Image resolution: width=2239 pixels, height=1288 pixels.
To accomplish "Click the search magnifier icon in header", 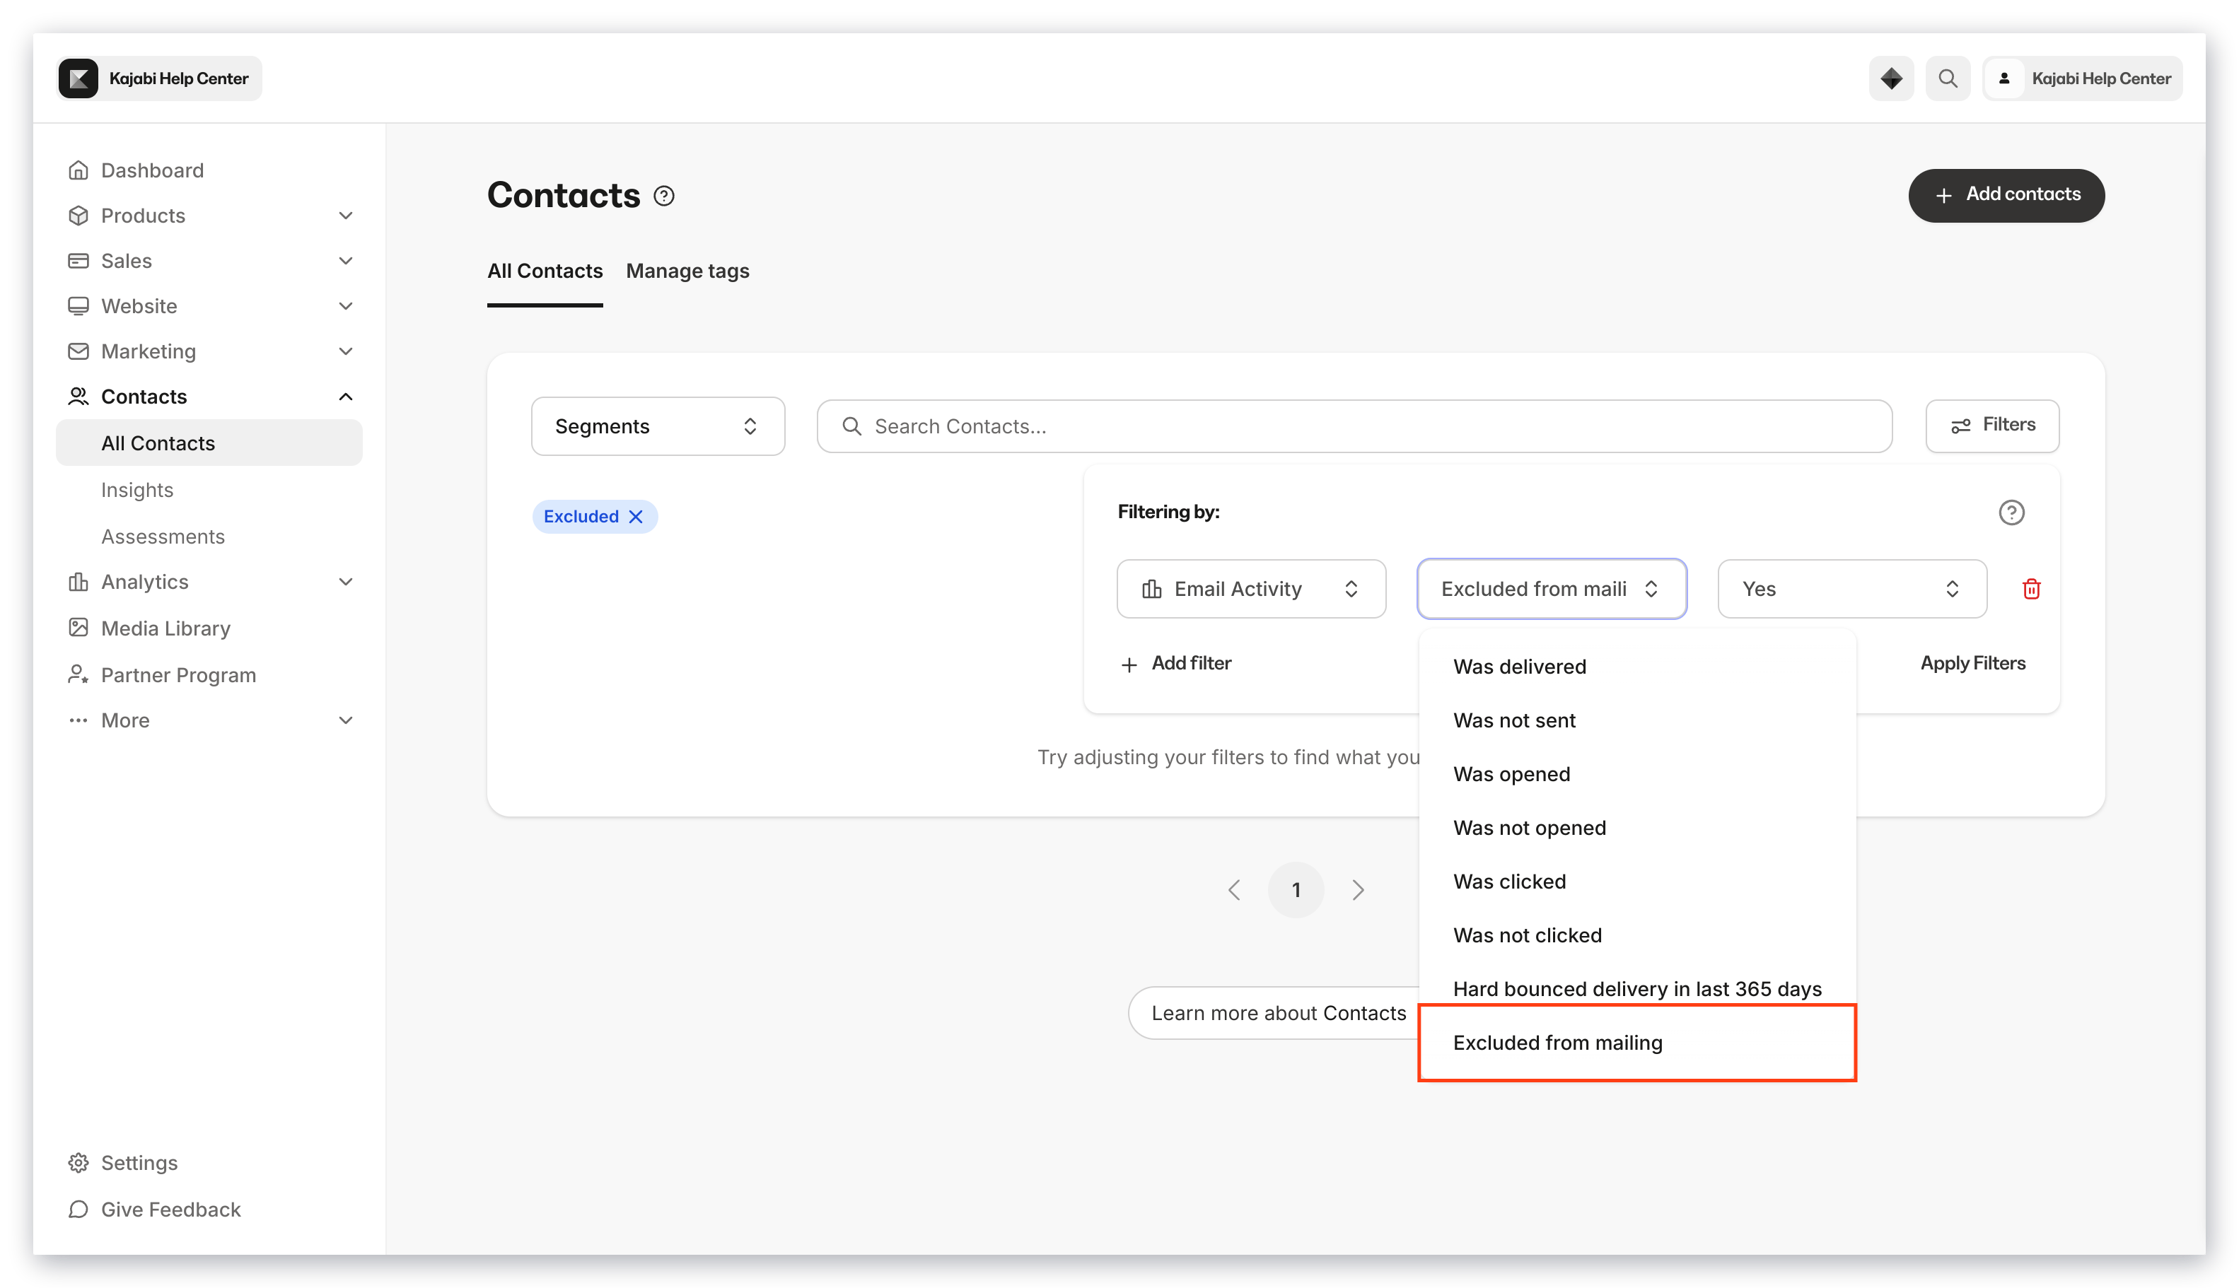I will (1947, 78).
